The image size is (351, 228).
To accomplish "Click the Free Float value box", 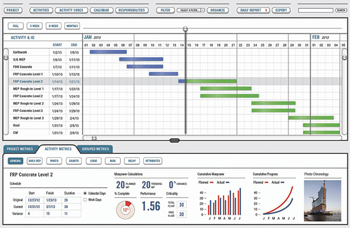I will 181,214.
